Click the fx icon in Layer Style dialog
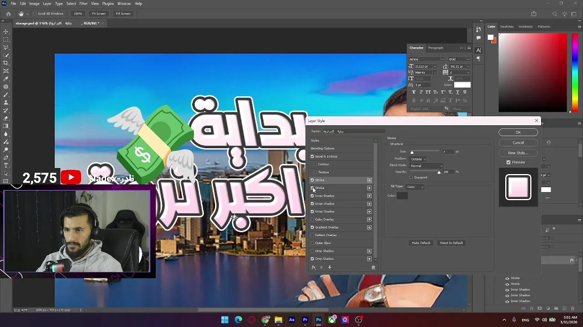583x327 pixels. click(x=313, y=268)
